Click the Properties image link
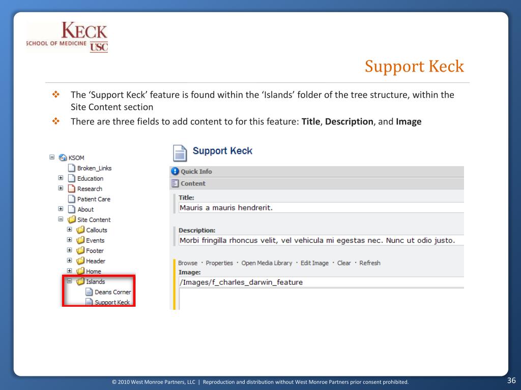The width and height of the screenshot is (521, 390). point(219,263)
